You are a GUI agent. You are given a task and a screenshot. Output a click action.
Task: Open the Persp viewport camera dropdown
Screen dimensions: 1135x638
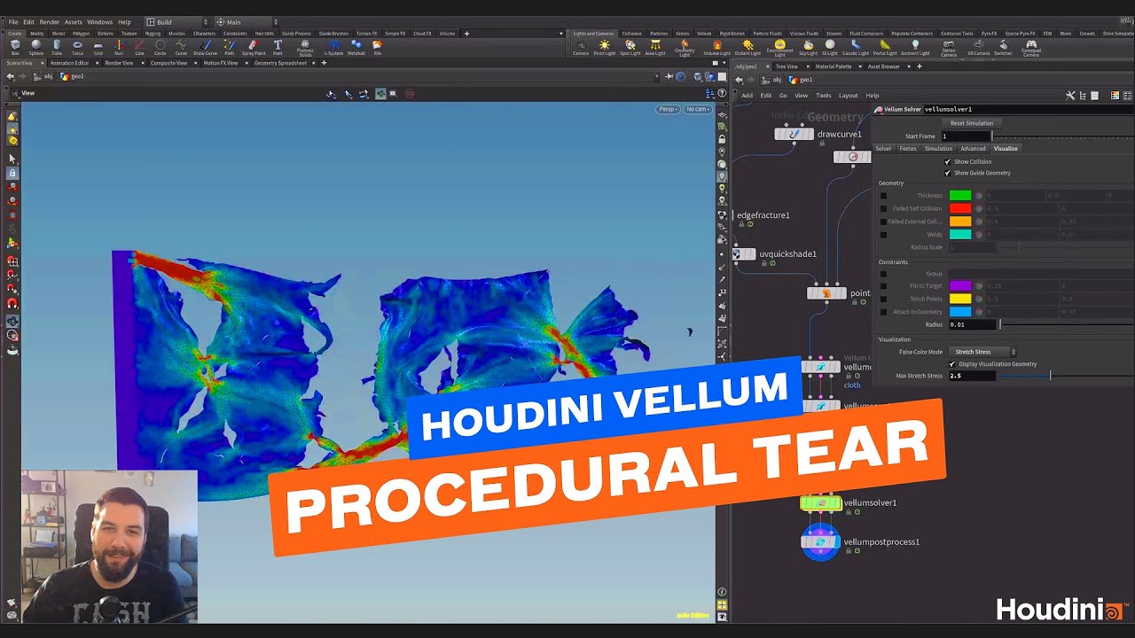pyautogui.click(x=669, y=109)
